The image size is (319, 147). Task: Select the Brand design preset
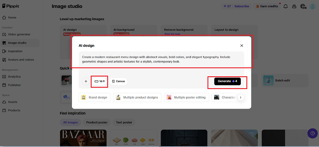(95, 97)
